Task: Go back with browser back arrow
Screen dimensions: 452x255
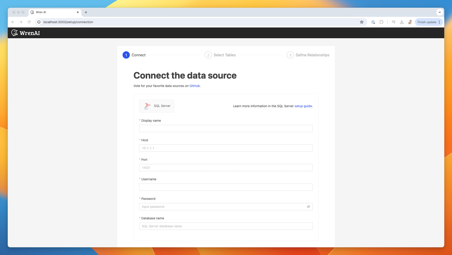Action: (13, 22)
